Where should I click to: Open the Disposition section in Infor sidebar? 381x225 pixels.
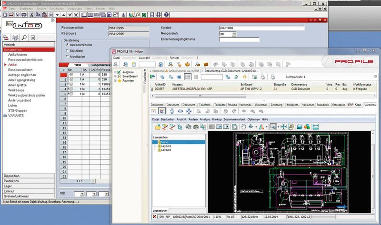point(29,176)
